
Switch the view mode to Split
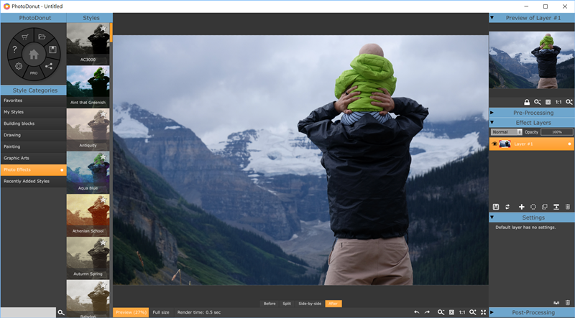point(287,304)
